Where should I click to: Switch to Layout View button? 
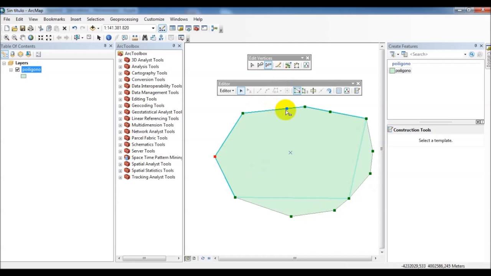[x=194, y=258]
